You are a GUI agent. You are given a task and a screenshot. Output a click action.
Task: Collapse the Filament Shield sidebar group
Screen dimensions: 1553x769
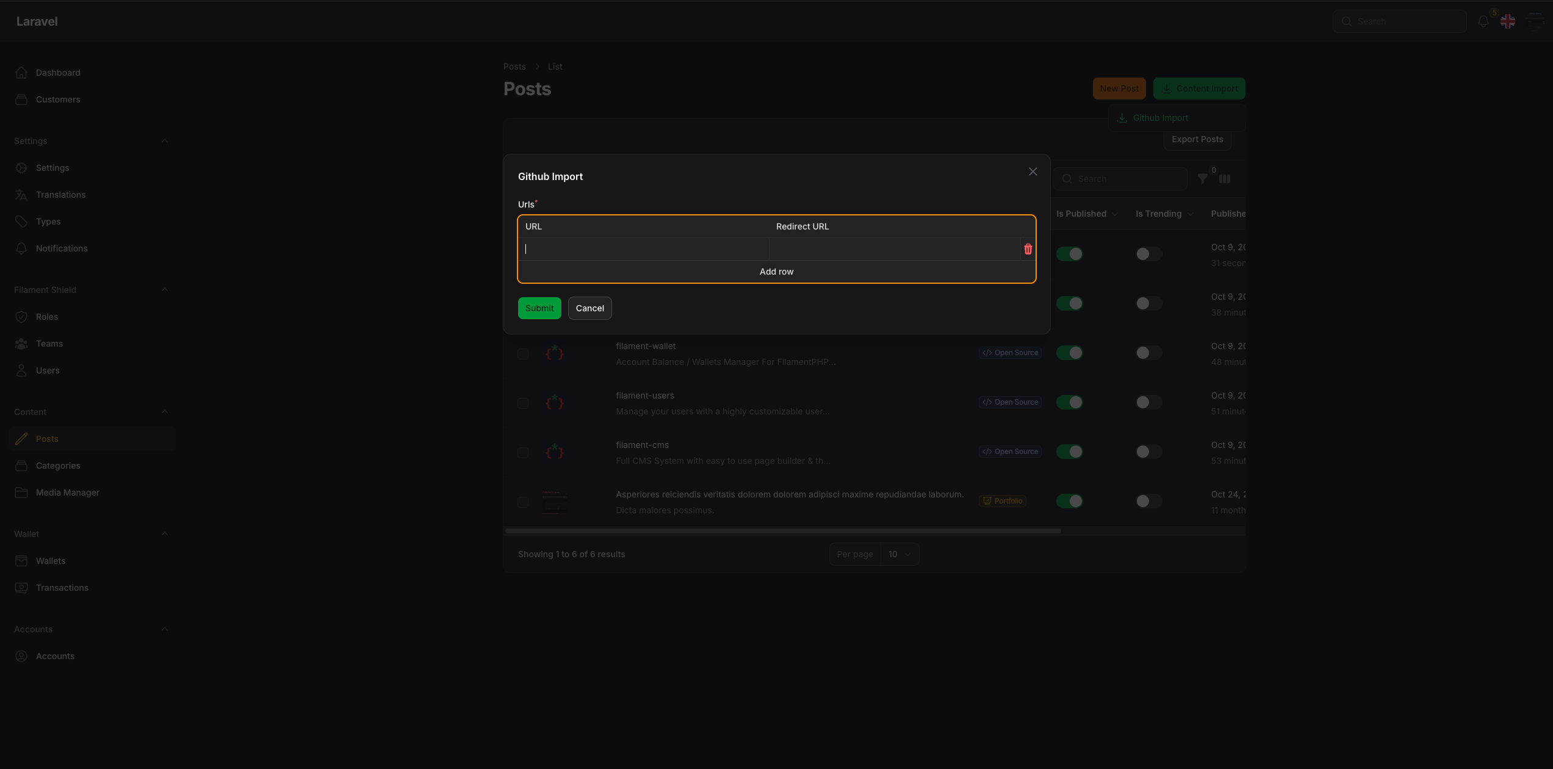point(164,290)
